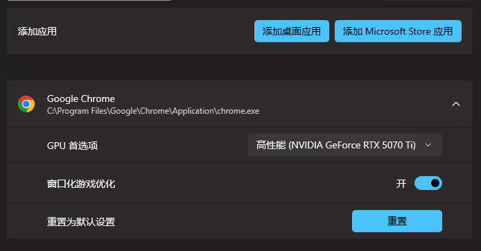Click the GPU 首选项 label

[72, 146]
